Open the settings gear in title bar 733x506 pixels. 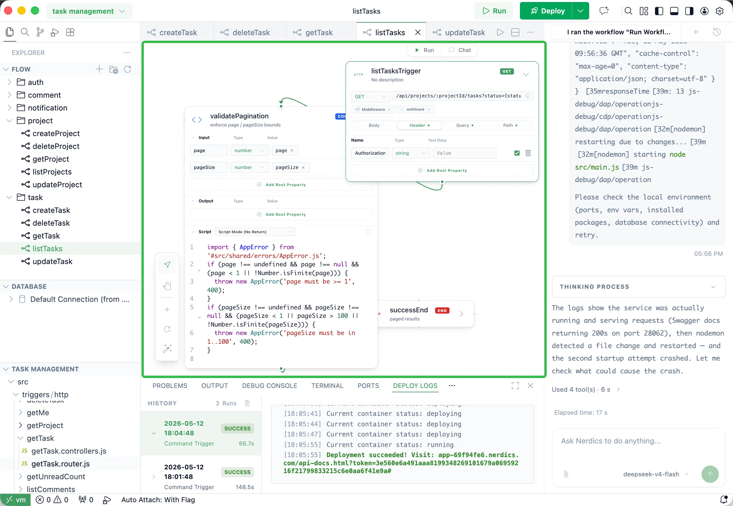(720, 11)
